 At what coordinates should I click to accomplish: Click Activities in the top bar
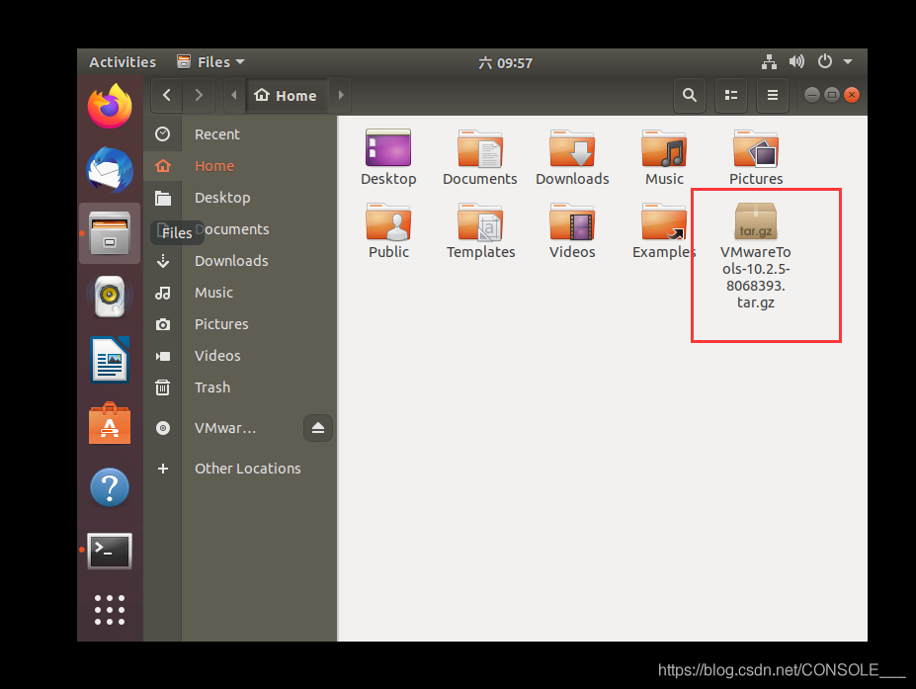pos(123,62)
